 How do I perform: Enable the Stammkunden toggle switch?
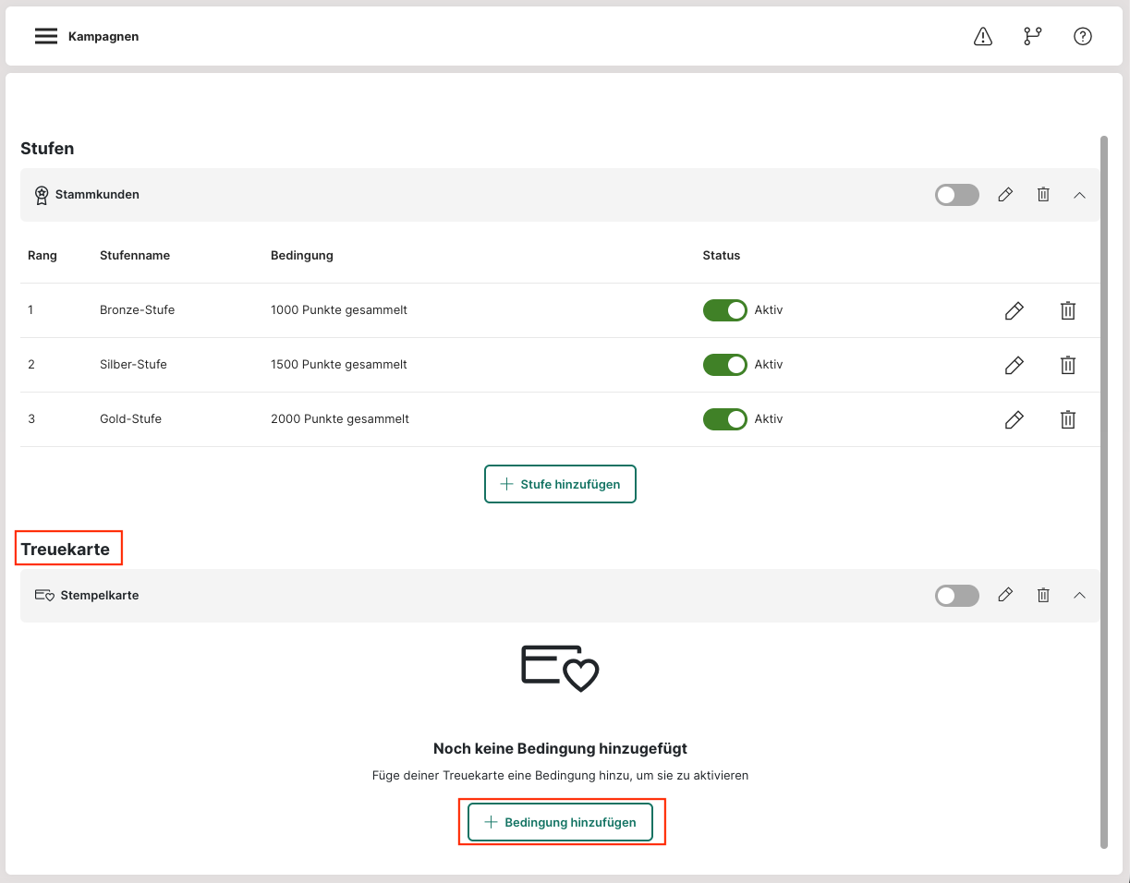pyautogui.click(x=956, y=195)
